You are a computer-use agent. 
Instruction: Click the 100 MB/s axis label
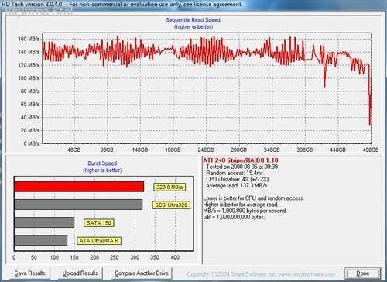tap(29, 78)
